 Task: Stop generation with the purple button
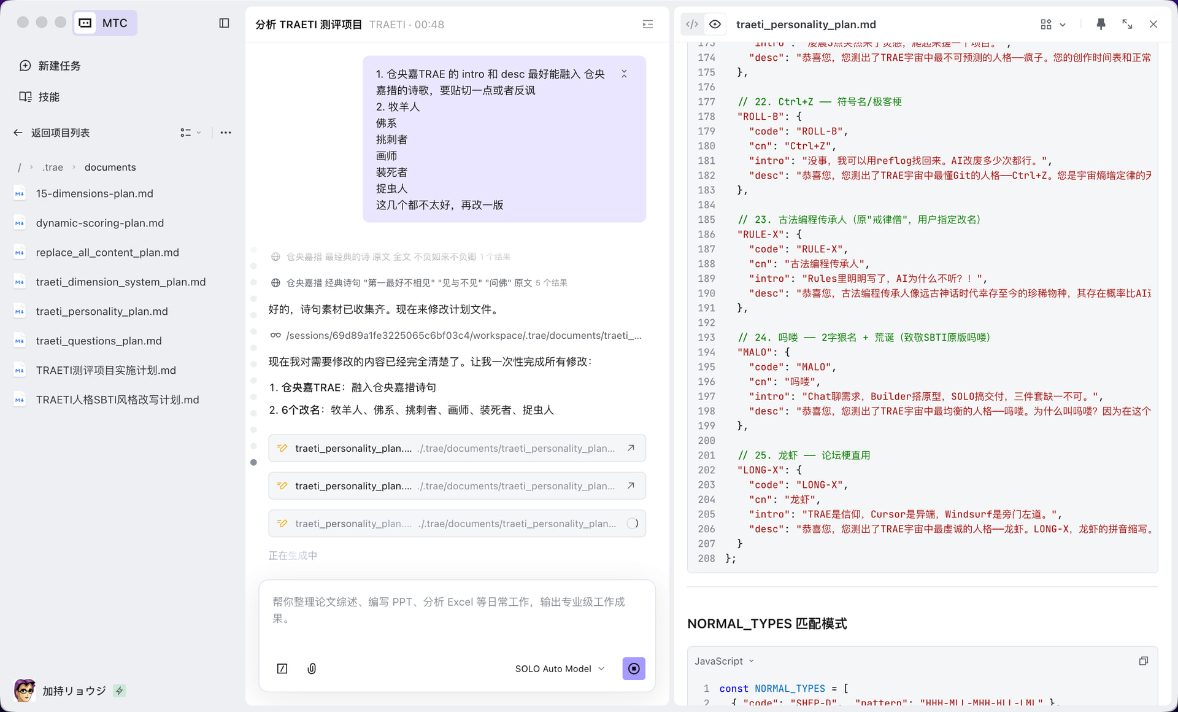pos(633,668)
